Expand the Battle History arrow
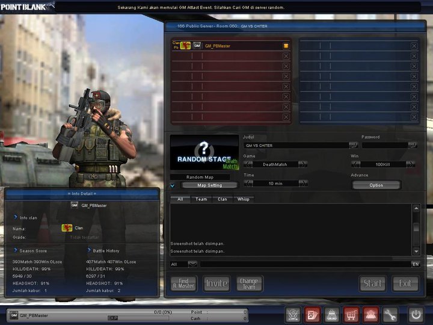The image size is (433, 325). [89, 250]
